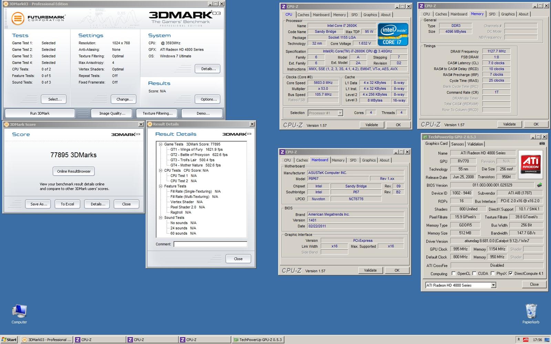Click the ATI tray icon in taskbar
The height and width of the screenshot is (344, 551).
[x=526, y=340]
